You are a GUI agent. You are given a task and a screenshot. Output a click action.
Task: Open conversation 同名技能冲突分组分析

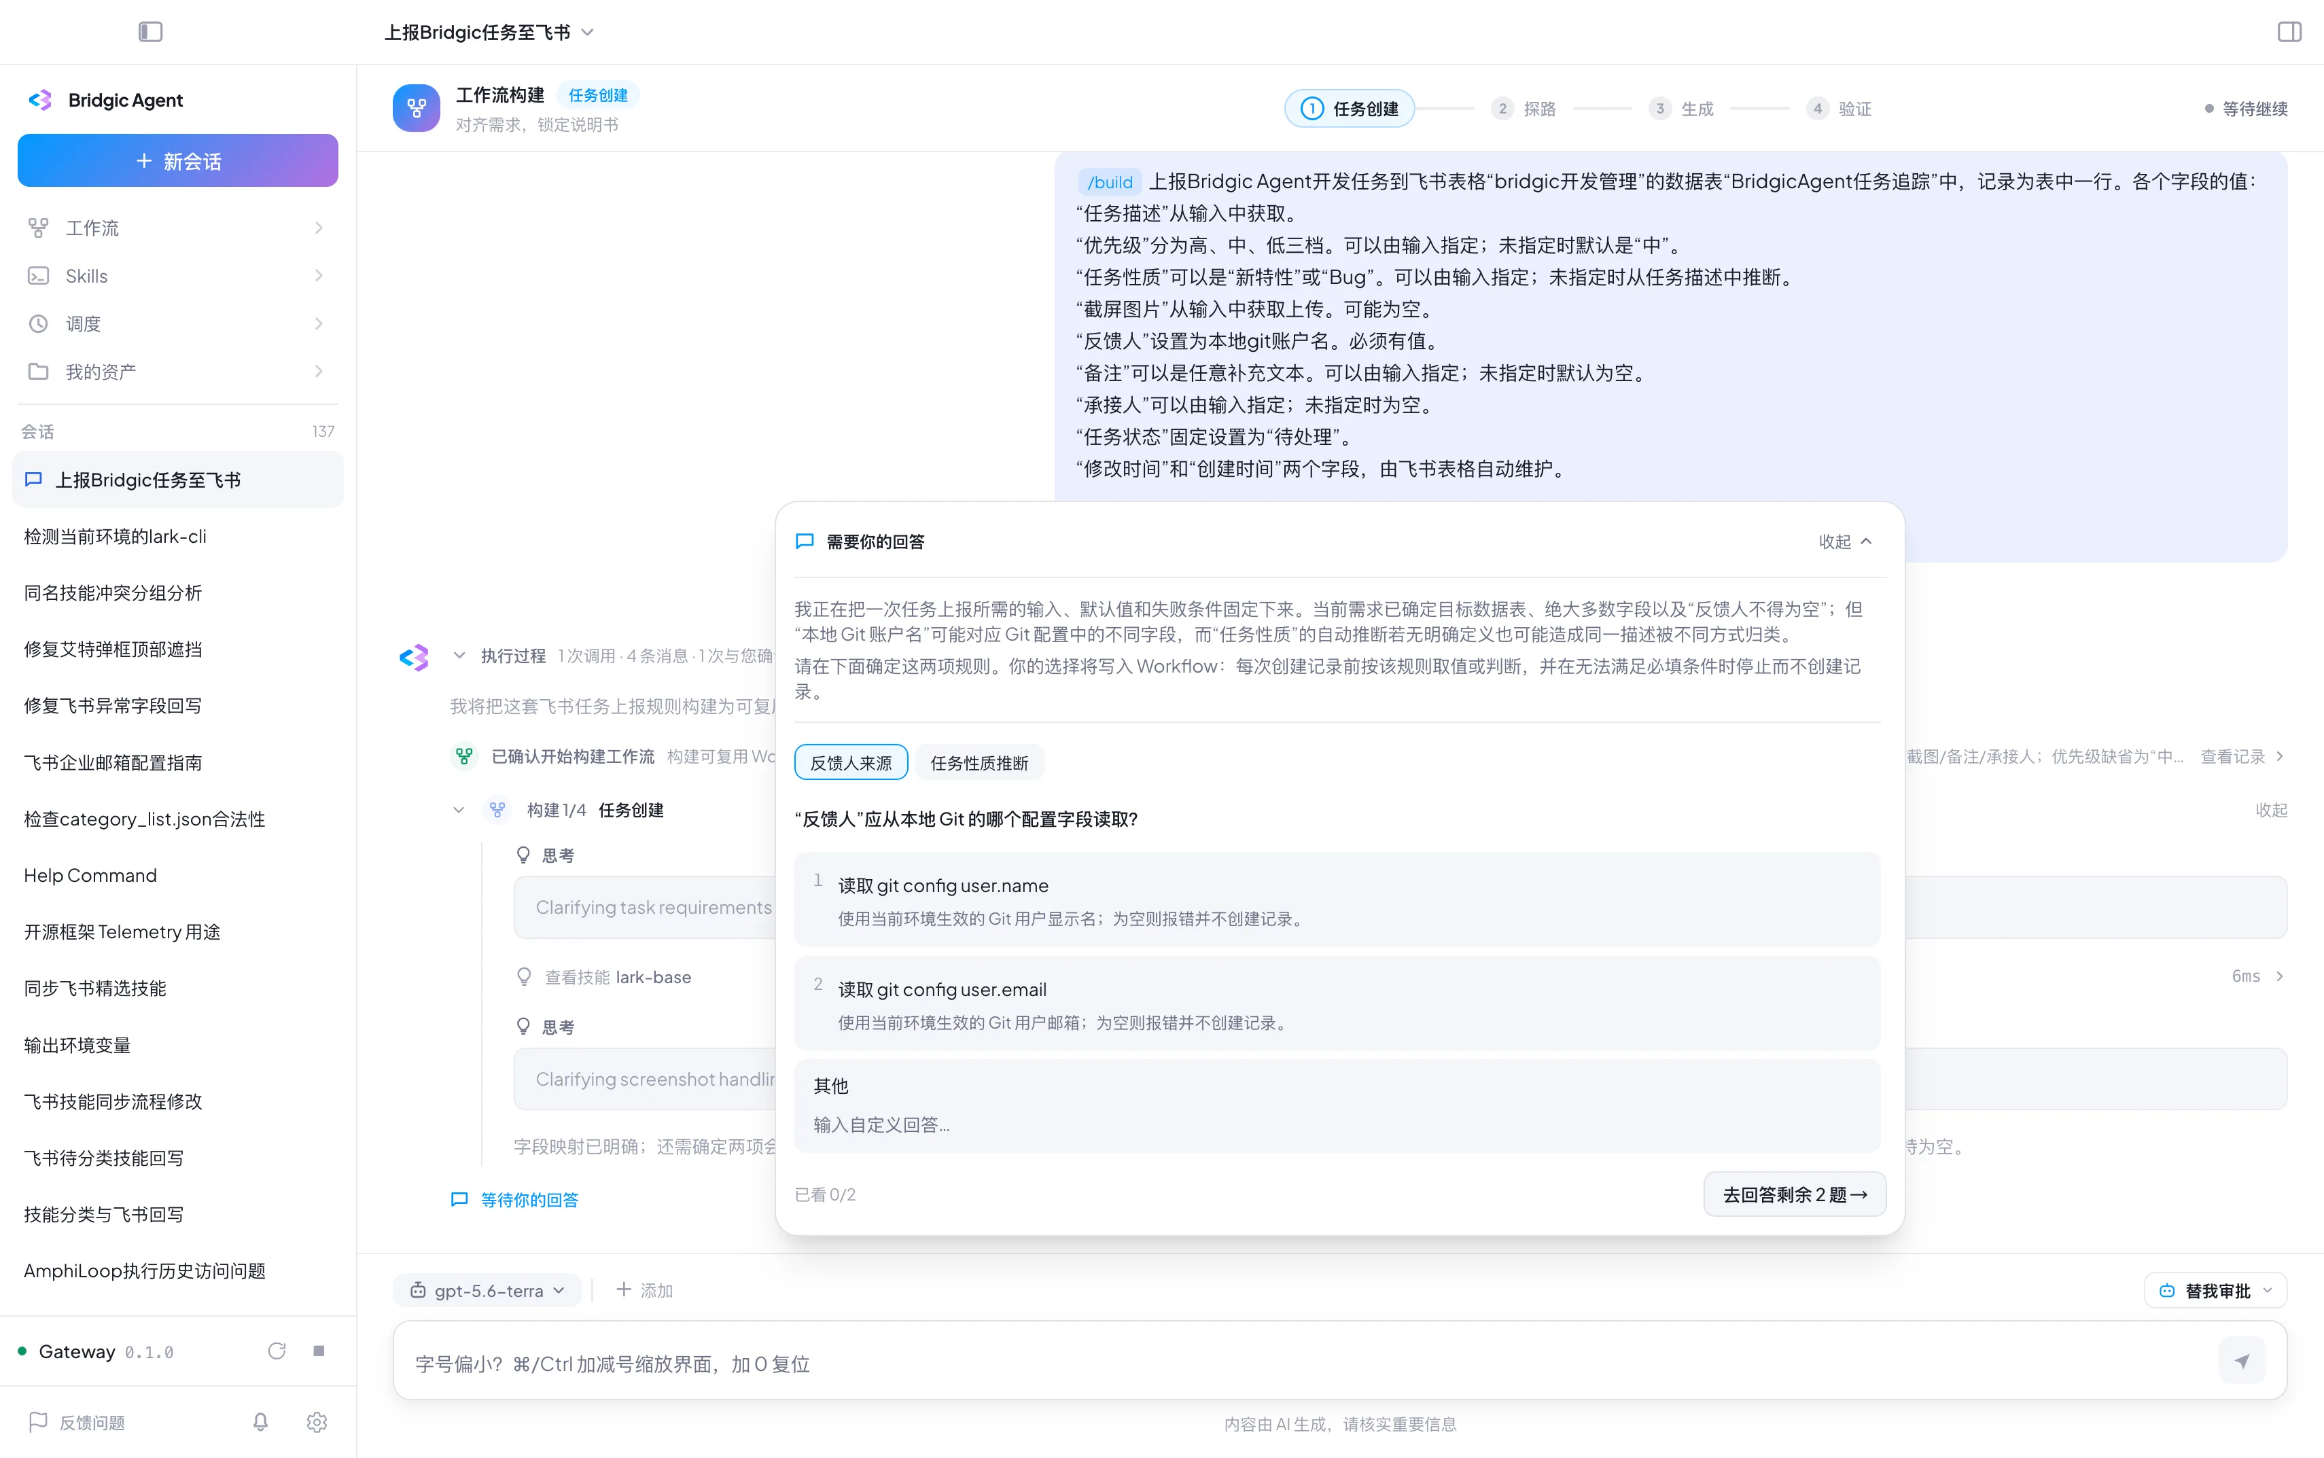pyautogui.click(x=177, y=592)
